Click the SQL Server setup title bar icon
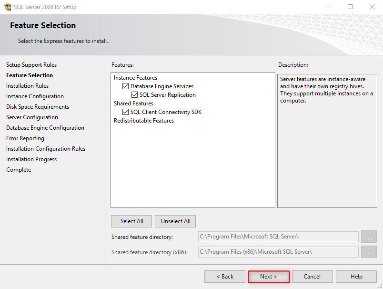Image resolution: width=383 pixels, height=289 pixels. click(8, 7)
